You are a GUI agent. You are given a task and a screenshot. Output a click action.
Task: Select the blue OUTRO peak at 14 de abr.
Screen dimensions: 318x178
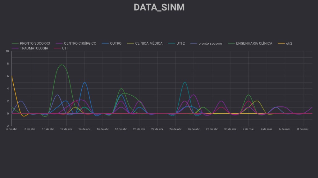point(84,82)
